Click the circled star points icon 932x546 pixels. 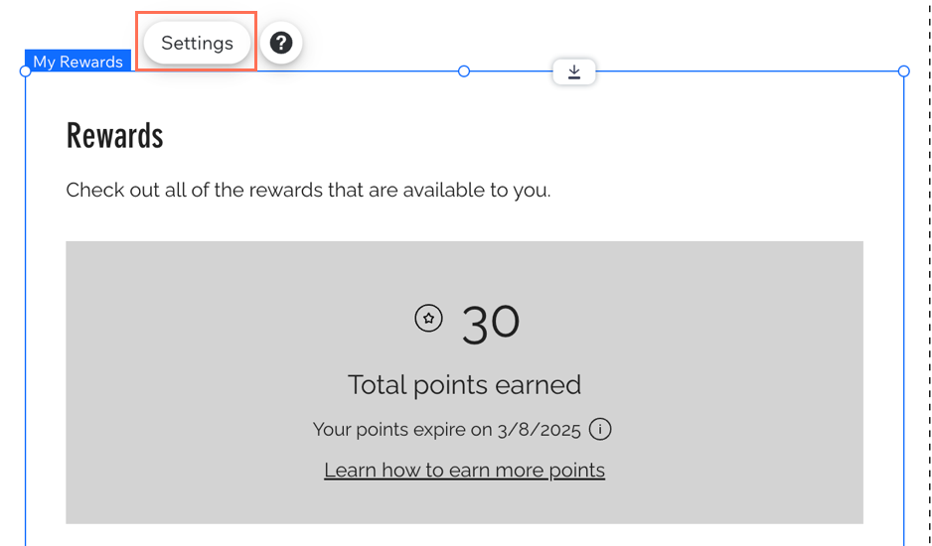[x=428, y=319]
